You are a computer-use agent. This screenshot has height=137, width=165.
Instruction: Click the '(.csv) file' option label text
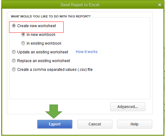tap(55, 70)
